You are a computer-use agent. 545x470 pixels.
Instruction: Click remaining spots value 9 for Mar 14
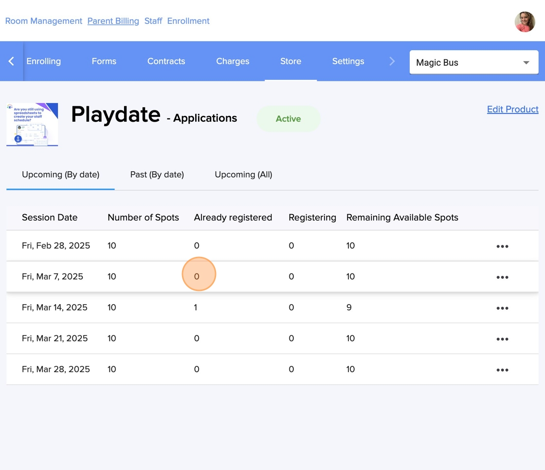349,307
